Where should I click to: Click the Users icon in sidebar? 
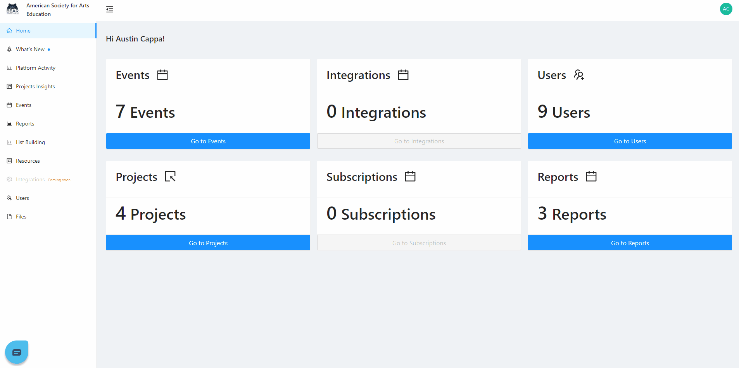[x=9, y=198]
